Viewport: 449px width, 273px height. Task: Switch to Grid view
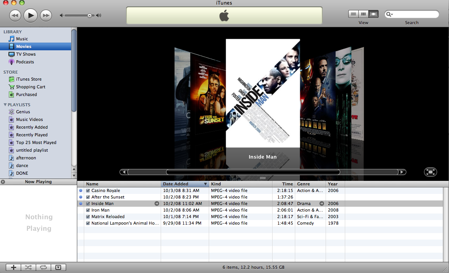coord(363,14)
